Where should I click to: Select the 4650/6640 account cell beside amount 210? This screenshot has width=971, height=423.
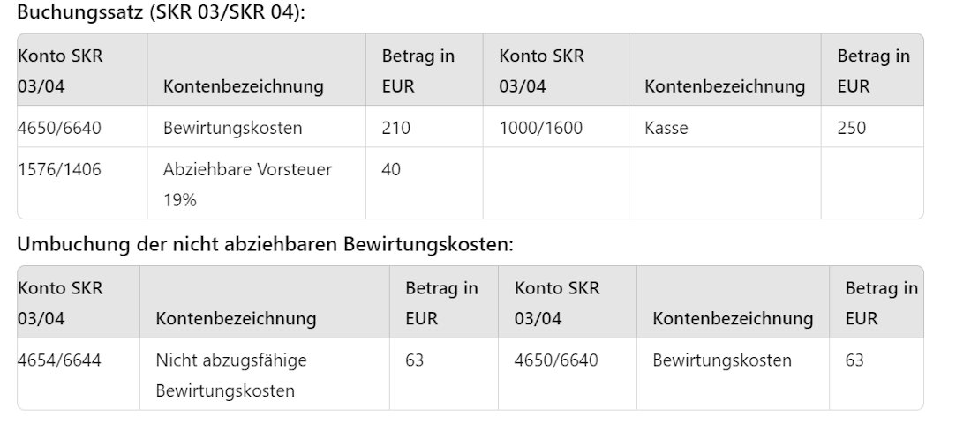click(x=59, y=128)
